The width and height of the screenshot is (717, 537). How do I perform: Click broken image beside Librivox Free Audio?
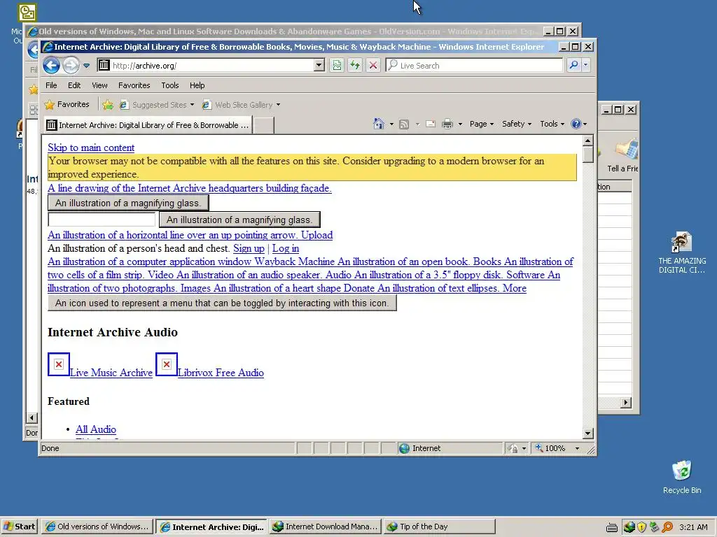(167, 364)
